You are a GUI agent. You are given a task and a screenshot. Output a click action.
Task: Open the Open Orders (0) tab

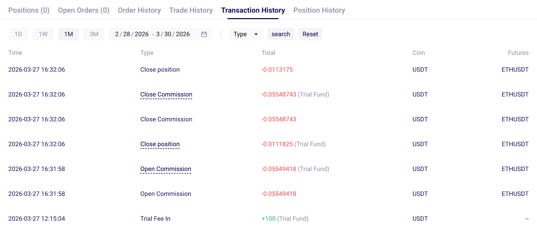point(84,10)
